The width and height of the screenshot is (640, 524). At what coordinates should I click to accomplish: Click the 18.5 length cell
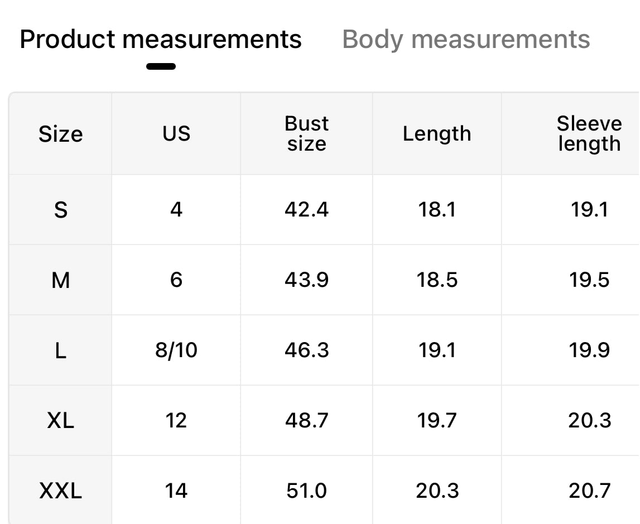point(437,280)
